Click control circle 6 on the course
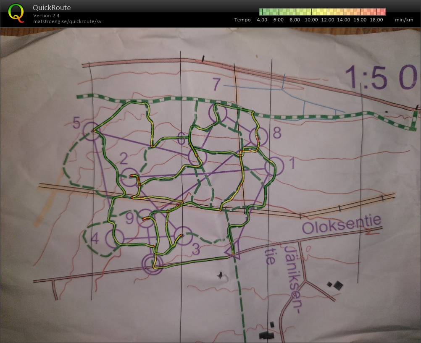The height and width of the screenshot is (343, 421). pos(197,157)
